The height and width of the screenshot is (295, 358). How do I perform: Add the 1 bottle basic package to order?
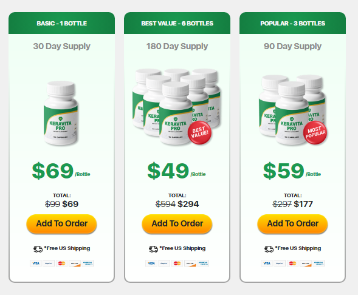[x=61, y=223]
